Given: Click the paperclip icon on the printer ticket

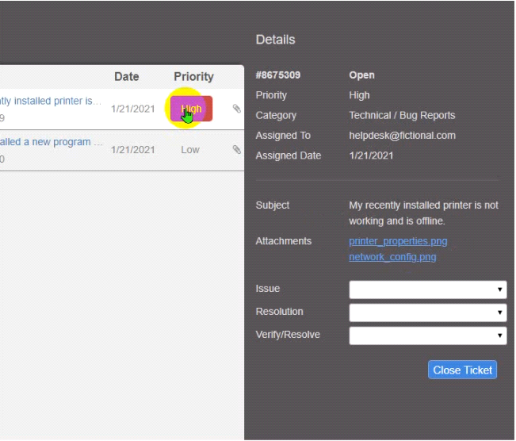Looking at the screenshot, I should point(237,109).
